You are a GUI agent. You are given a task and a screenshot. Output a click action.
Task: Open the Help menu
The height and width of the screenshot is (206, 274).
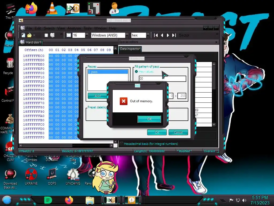[113, 28]
